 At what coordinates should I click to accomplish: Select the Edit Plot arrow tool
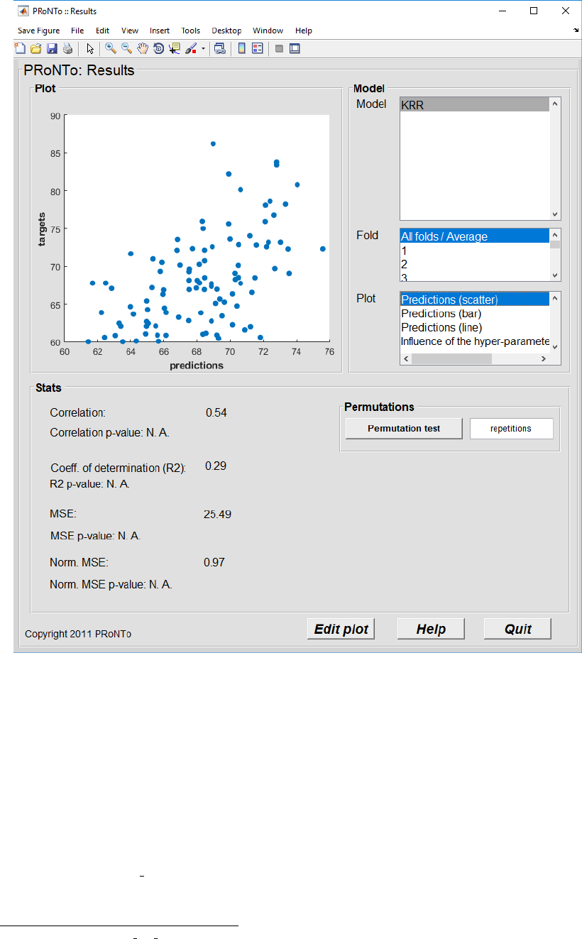(x=90, y=48)
